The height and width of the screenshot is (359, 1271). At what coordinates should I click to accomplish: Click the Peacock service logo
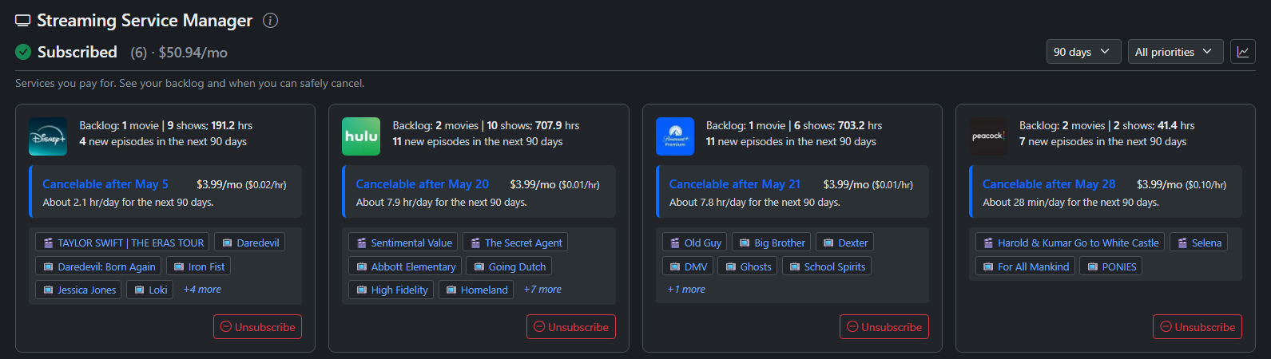tap(988, 136)
